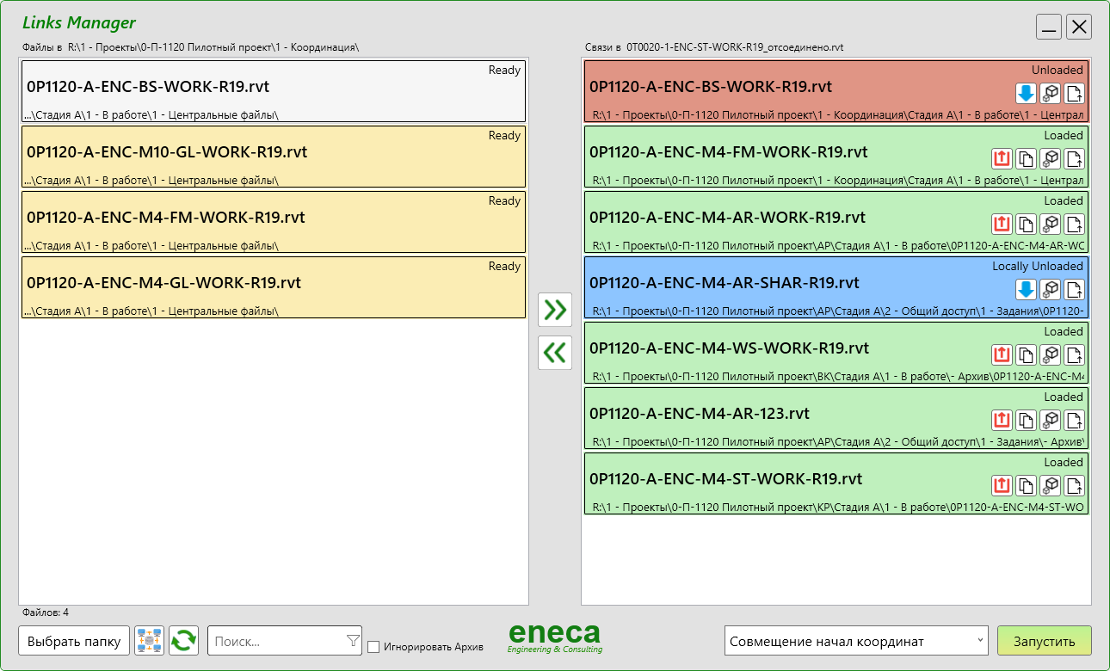Click the cube icon for M4-AR-123.rvt link
The image size is (1110, 671).
[x=1050, y=421]
